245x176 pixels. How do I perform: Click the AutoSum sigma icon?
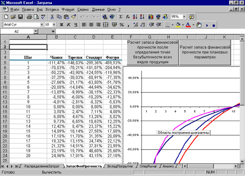(120, 17)
